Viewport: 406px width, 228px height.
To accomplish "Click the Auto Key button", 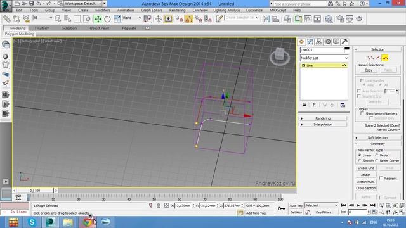I will click(x=296, y=206).
